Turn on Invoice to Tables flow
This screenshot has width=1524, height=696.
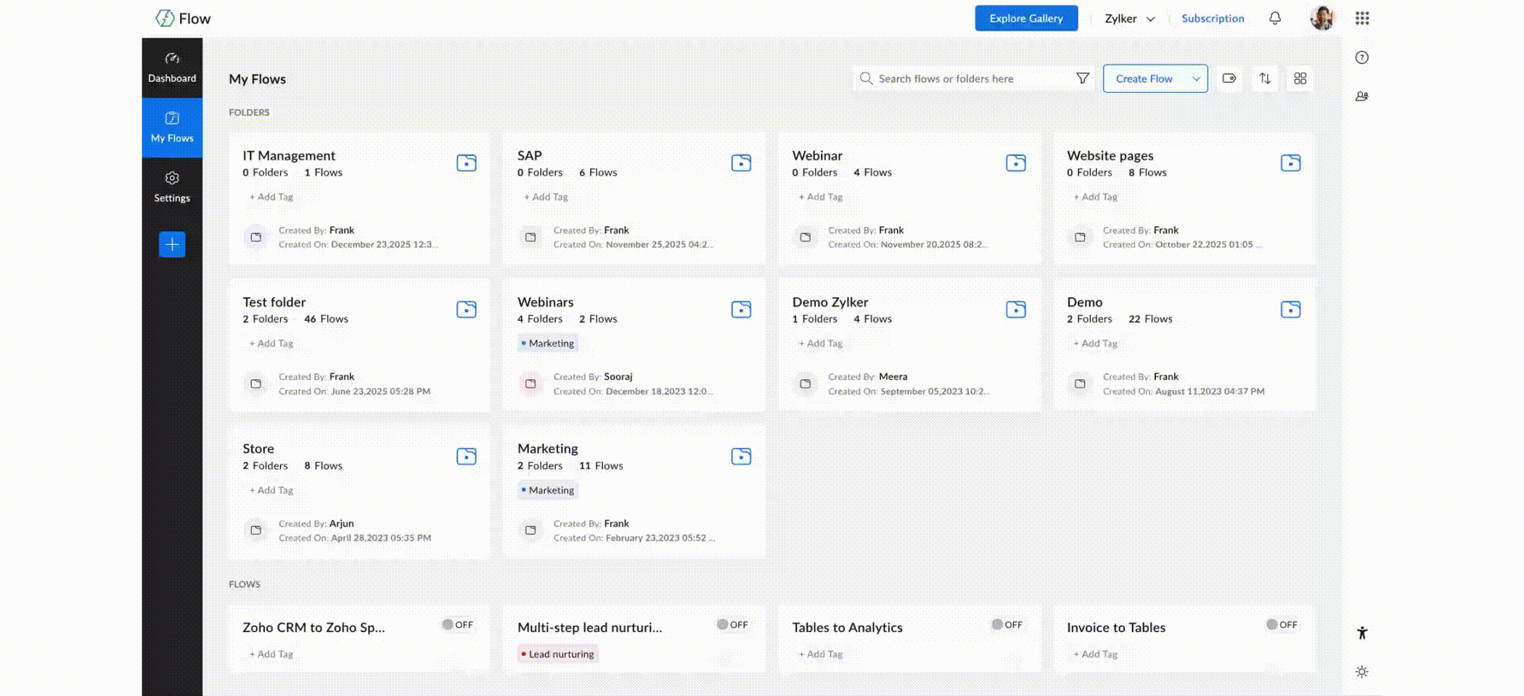tap(1281, 624)
